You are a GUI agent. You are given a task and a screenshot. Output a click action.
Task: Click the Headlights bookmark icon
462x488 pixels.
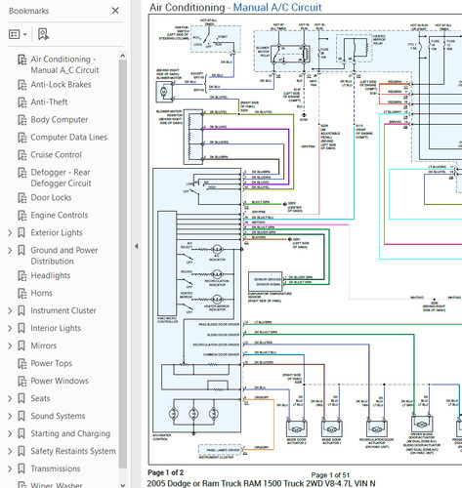pos(22,275)
